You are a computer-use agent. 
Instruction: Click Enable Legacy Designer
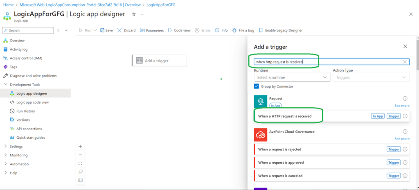click(x=281, y=30)
